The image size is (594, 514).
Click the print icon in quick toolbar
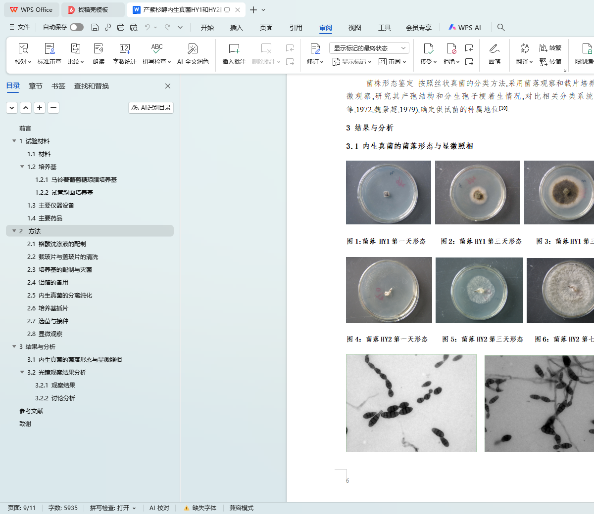pyautogui.click(x=121, y=27)
